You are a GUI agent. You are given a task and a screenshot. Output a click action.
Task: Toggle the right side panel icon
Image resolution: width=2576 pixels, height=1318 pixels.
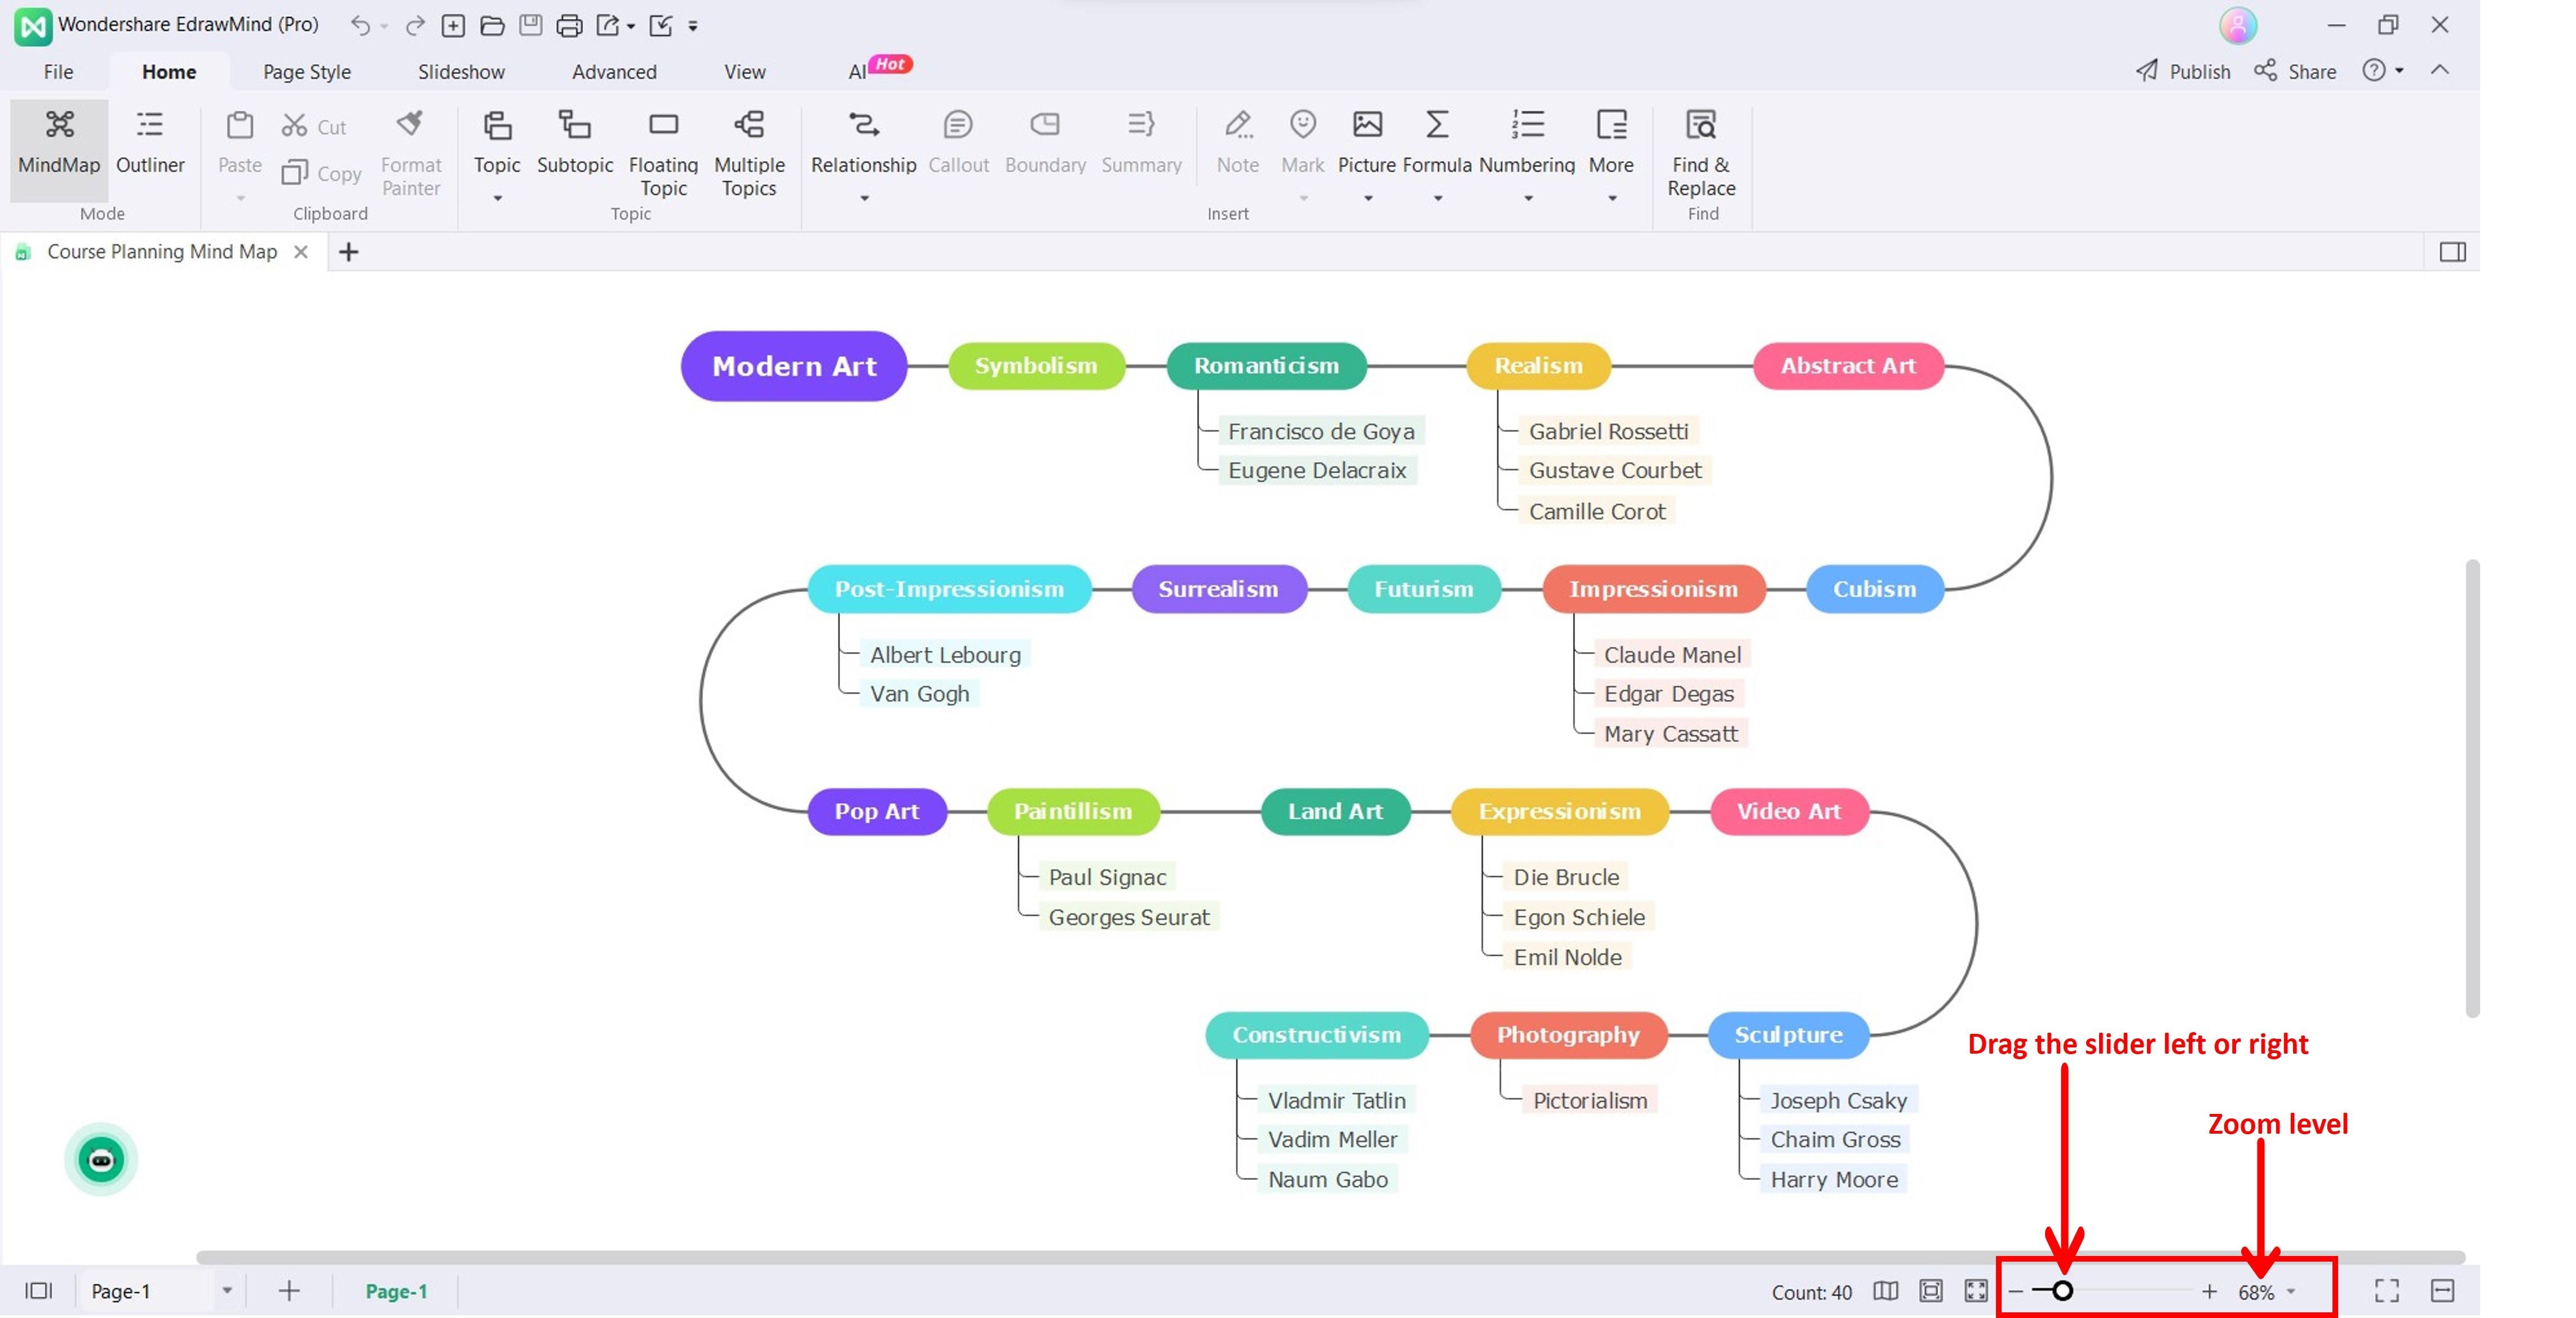2452,252
